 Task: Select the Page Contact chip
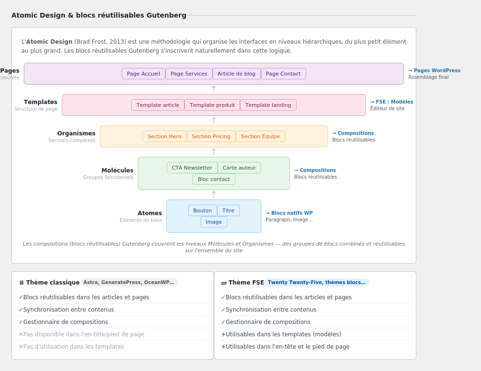(283, 74)
